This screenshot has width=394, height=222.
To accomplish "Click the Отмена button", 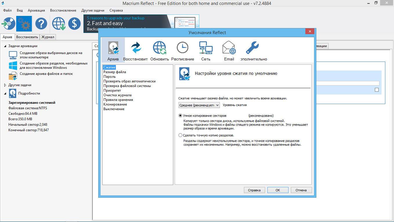I will point(301,190).
